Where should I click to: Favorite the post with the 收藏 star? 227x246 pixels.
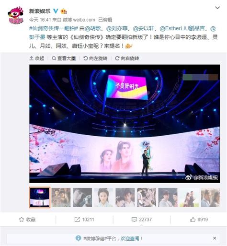27,220
